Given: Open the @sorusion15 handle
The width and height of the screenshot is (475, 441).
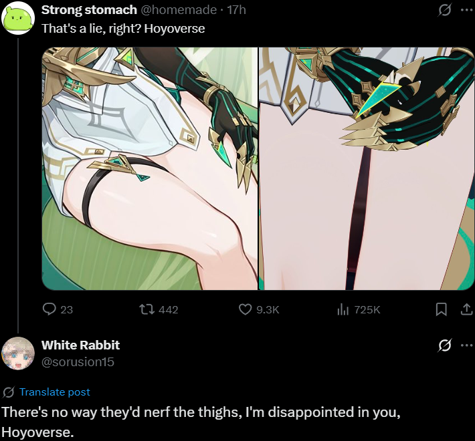Looking at the screenshot, I should point(78,361).
